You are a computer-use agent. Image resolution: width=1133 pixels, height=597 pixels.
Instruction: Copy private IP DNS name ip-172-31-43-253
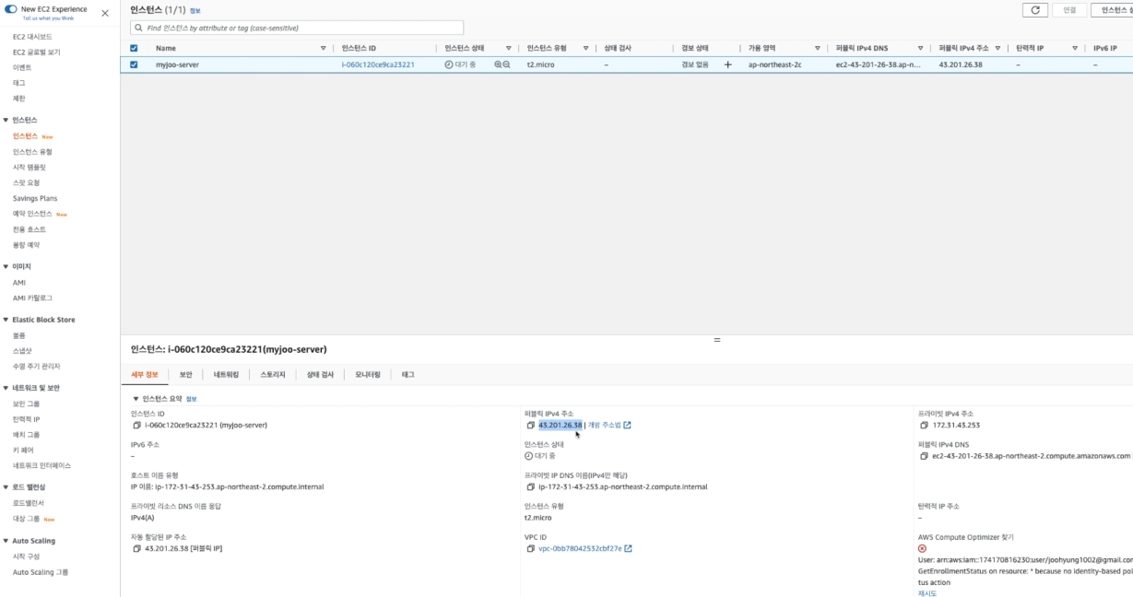(x=530, y=486)
